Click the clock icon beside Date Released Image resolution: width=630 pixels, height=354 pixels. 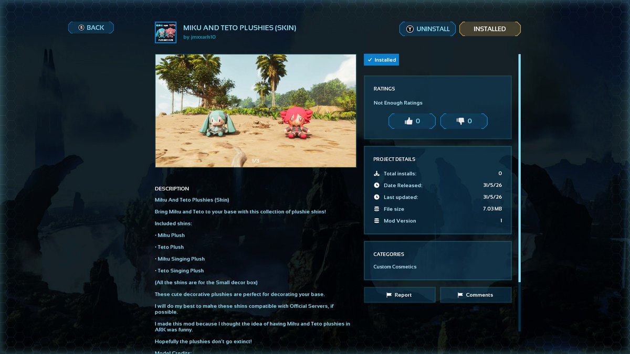(376, 185)
